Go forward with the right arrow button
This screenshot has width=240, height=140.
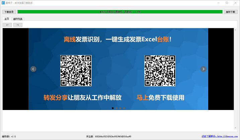pos(18,25)
